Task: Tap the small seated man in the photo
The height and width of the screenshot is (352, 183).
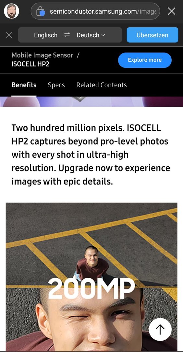Action: click(91, 263)
